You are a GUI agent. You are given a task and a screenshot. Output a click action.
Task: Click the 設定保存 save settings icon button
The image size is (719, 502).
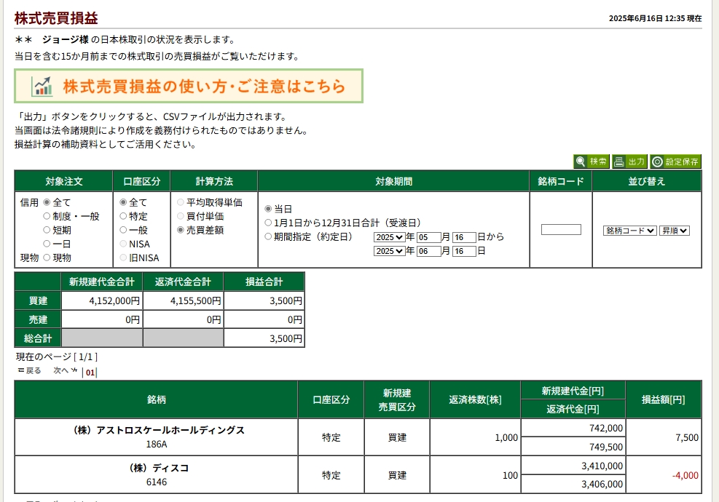tap(675, 162)
